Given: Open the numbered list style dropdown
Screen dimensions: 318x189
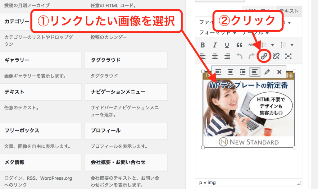Looking at the screenshot, I should pyautogui.click(x=292, y=45).
